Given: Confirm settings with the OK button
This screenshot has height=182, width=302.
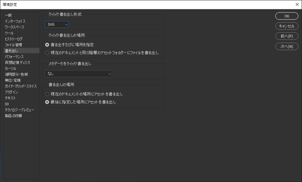Looking at the screenshot, I should pyautogui.click(x=287, y=16).
